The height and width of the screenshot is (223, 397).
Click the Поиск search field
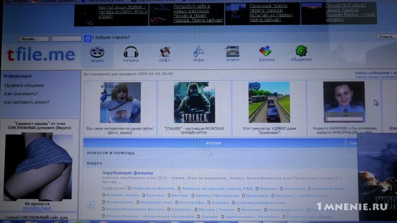387,37
